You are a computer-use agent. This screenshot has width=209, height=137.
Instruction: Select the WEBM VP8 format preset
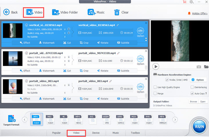tap(107, 120)
